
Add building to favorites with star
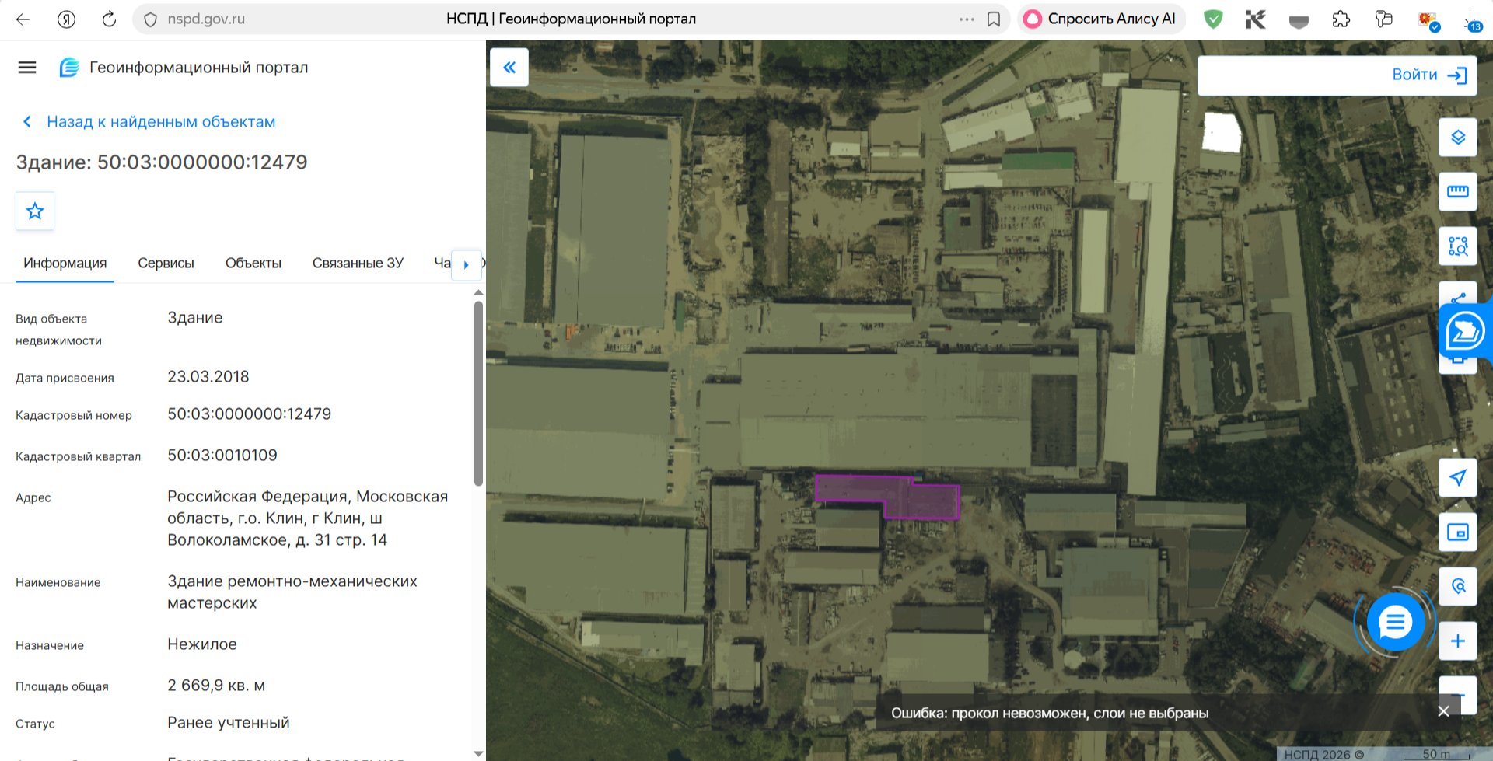[x=35, y=211]
